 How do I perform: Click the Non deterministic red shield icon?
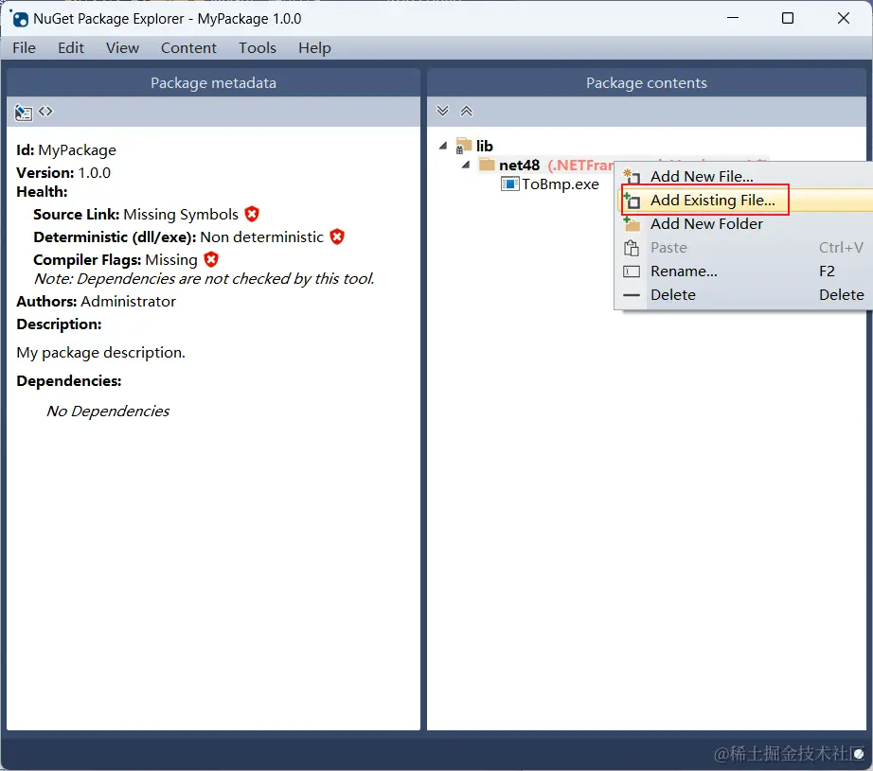click(x=337, y=237)
